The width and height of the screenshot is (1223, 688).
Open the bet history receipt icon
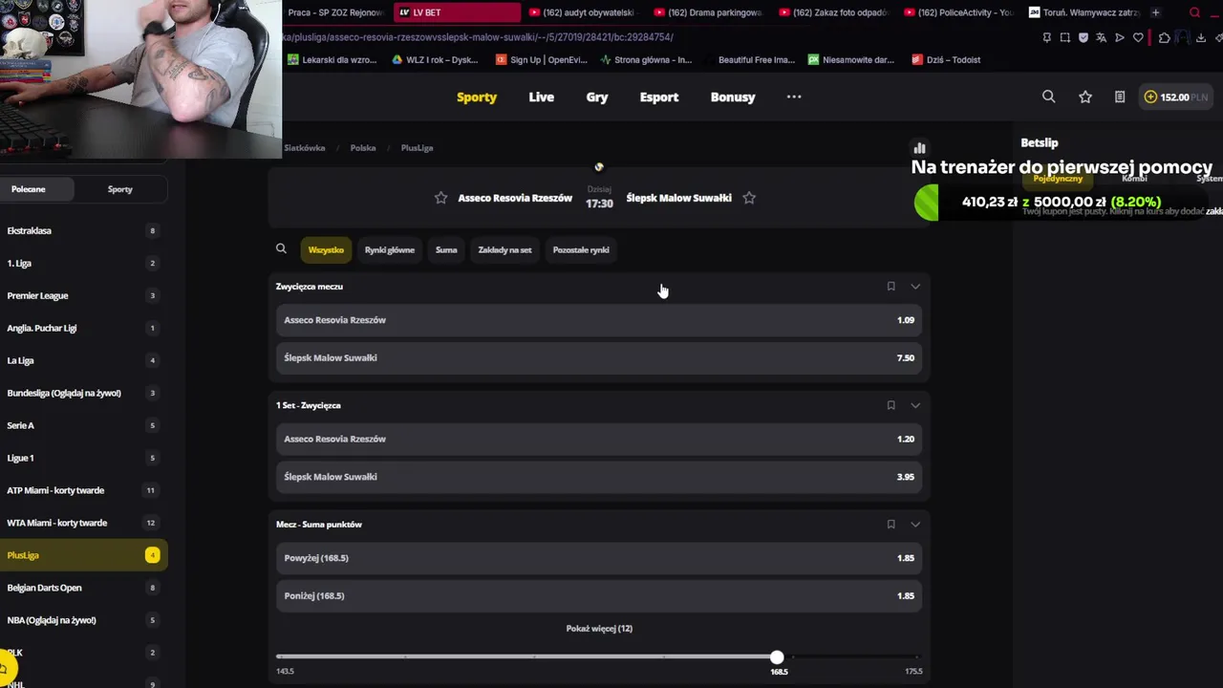[x=1120, y=97]
